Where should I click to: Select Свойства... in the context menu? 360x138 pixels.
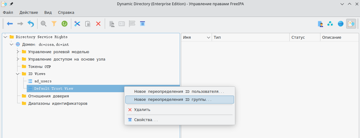pos(146,120)
